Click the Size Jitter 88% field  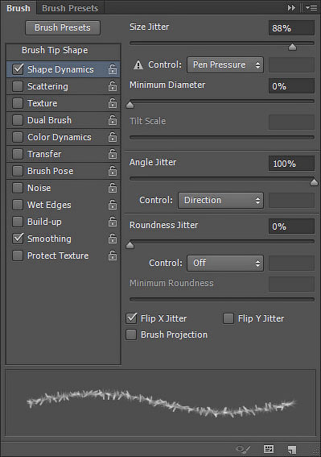click(291, 28)
